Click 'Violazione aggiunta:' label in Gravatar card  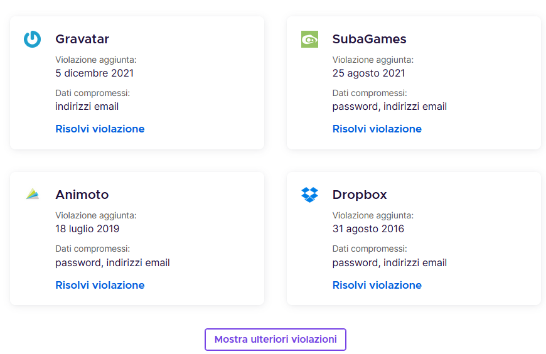(x=96, y=60)
